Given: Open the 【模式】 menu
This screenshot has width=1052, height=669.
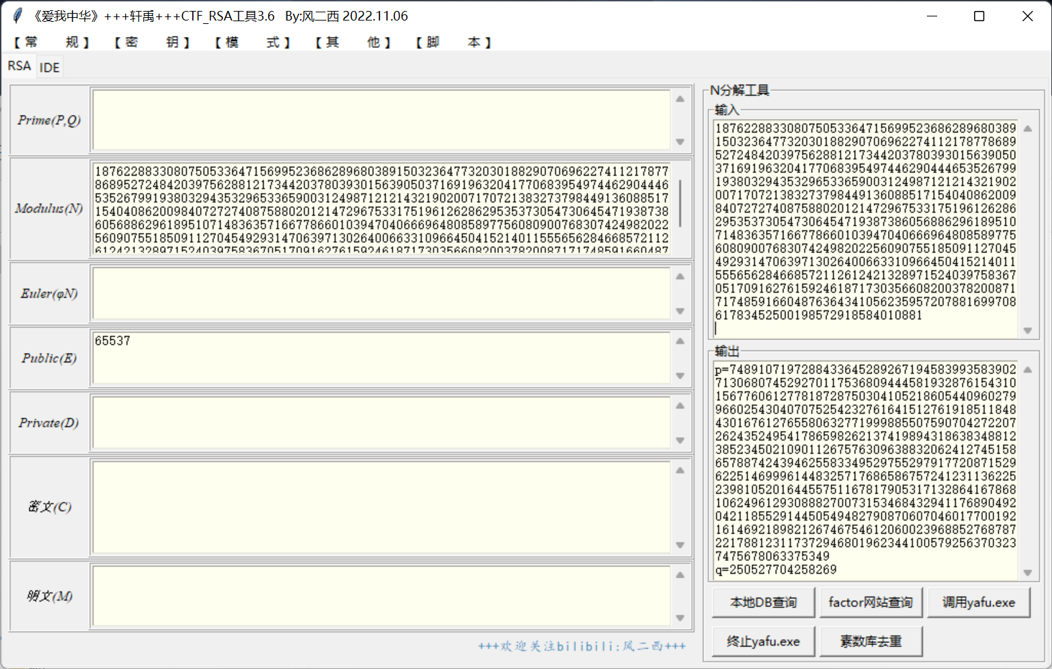Looking at the screenshot, I should point(253,42).
